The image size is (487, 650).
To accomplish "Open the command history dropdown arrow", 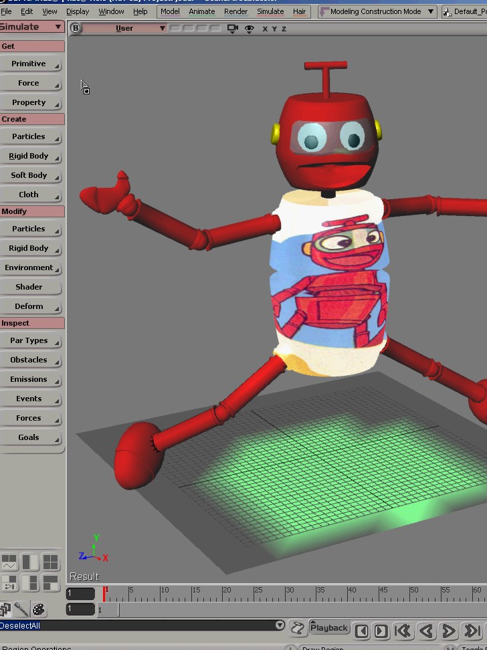I will tap(280, 625).
